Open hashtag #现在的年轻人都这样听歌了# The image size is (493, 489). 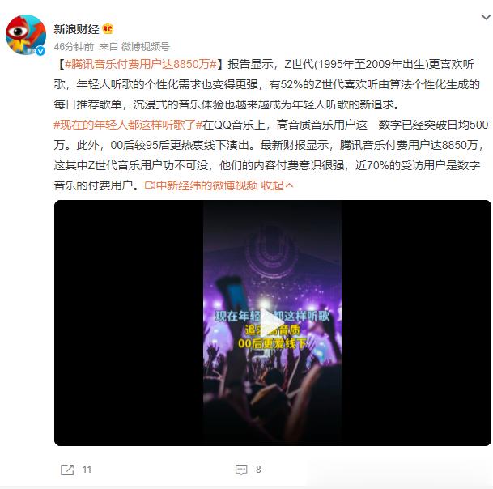128,125
